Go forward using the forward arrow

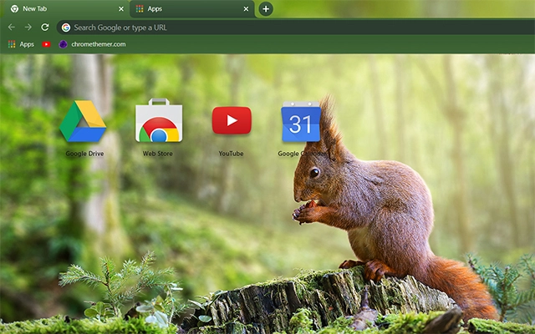pos(28,28)
